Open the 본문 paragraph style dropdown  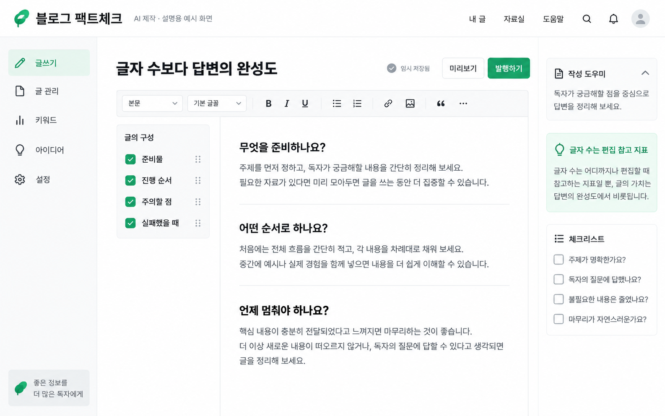(152, 103)
